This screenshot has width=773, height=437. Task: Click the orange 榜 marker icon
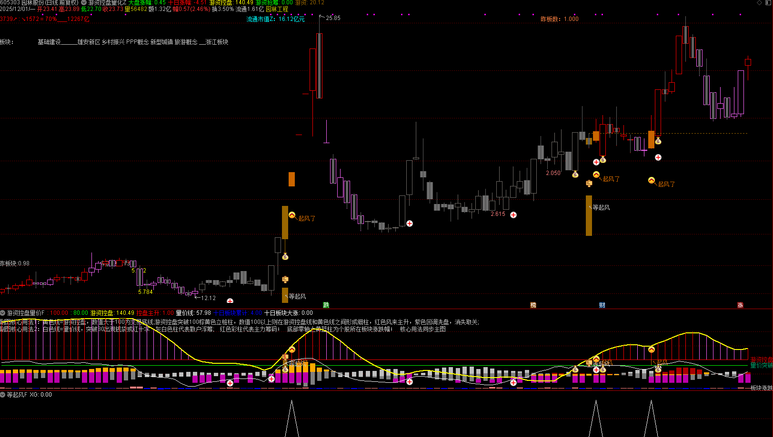(x=533, y=305)
